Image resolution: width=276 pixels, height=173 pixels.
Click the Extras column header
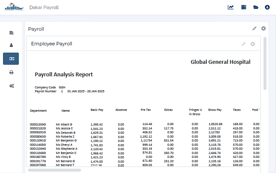[x=168, y=110]
